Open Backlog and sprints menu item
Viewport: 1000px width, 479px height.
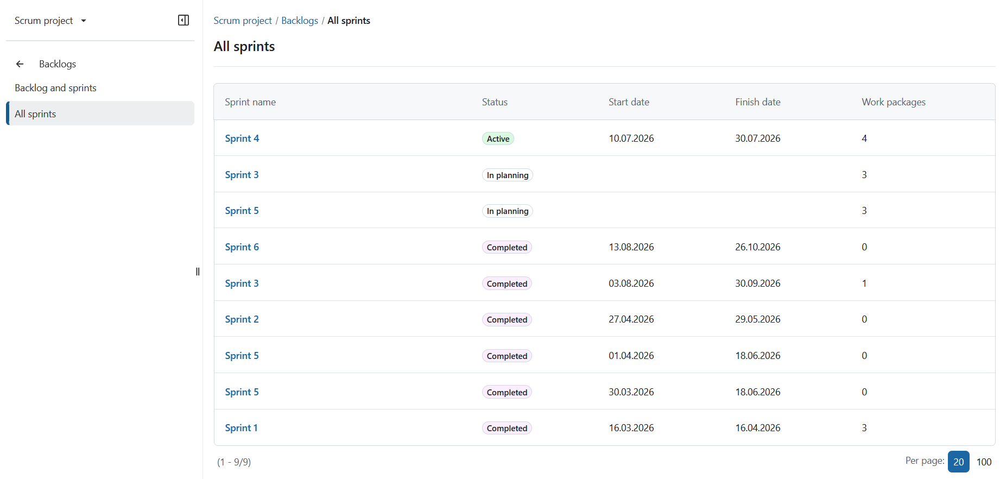coord(55,88)
